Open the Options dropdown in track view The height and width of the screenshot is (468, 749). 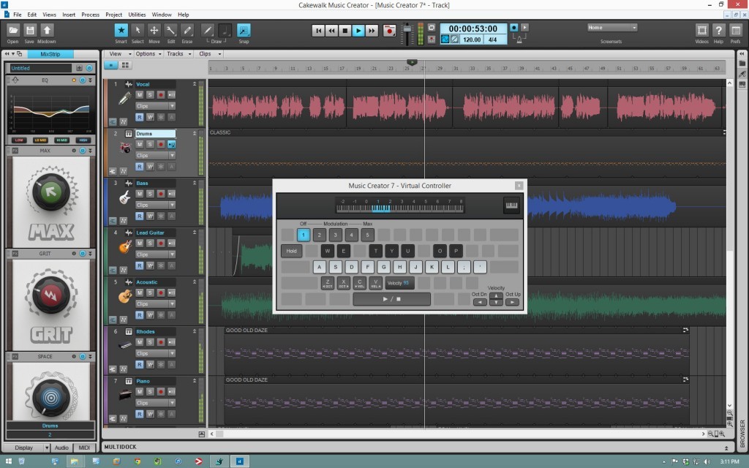[148, 54]
